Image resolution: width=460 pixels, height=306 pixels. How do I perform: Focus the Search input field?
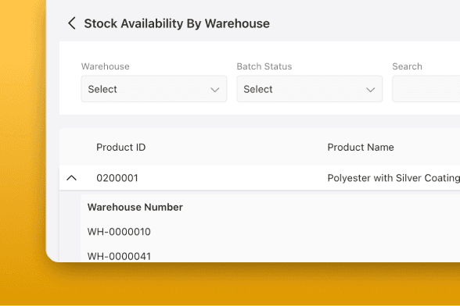point(426,89)
